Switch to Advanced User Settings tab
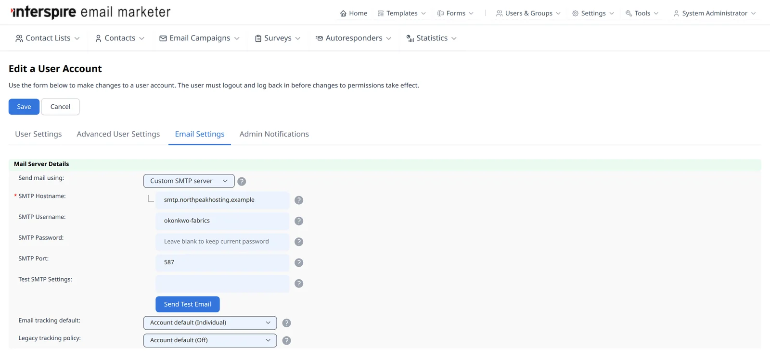Image resolution: width=770 pixels, height=359 pixels. pos(118,134)
